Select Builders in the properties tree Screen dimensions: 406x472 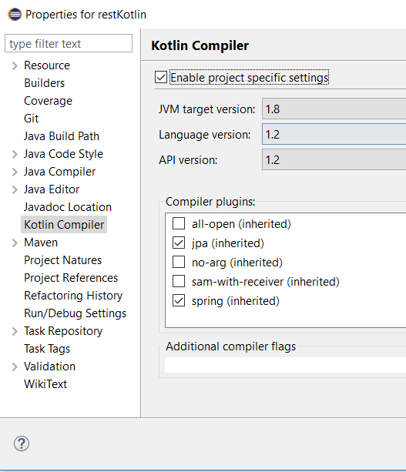pos(44,83)
